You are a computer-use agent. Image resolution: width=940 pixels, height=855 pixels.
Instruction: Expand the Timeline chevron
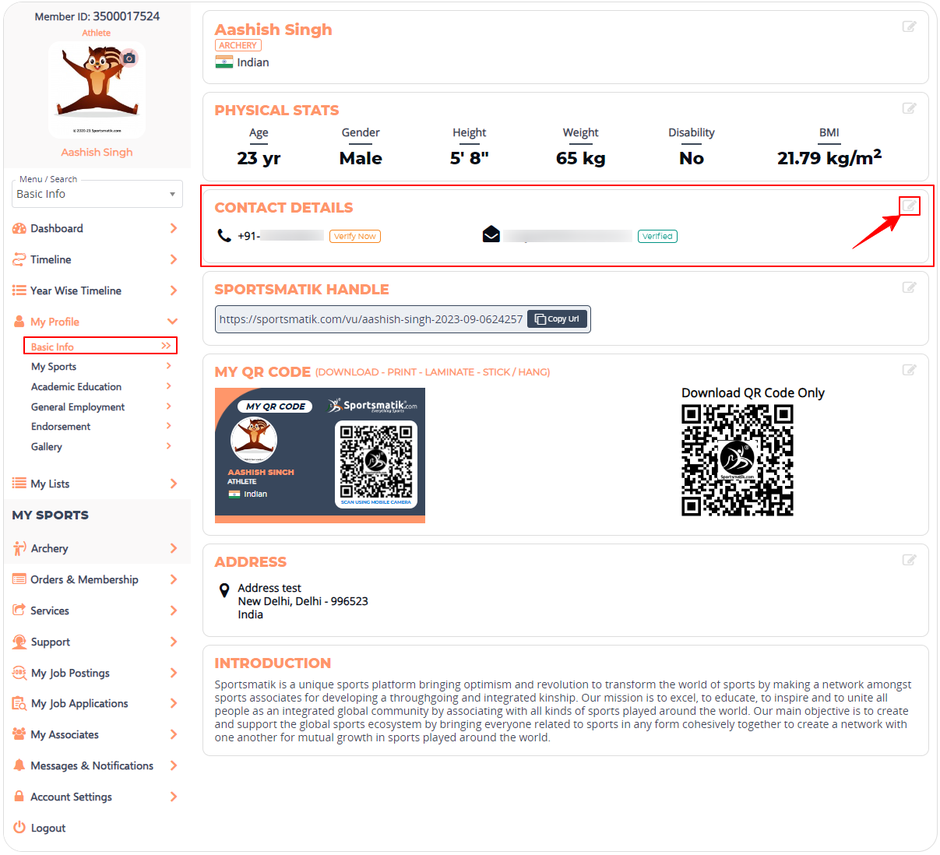pos(174,259)
